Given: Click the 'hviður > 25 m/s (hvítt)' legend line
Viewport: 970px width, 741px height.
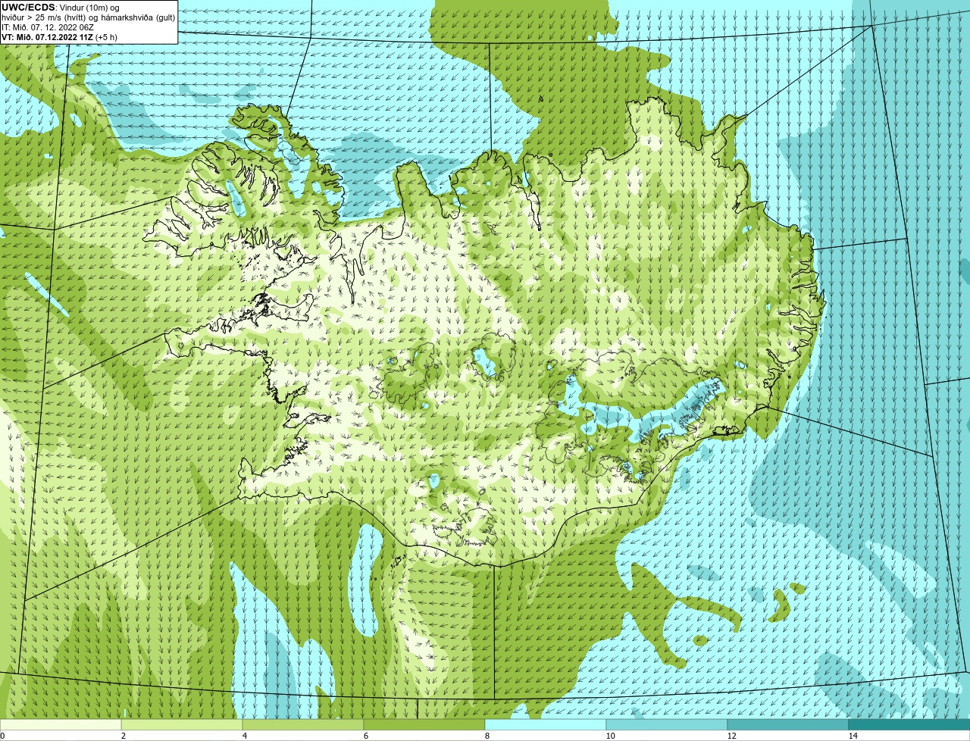Looking at the screenshot, I should pos(89,17).
